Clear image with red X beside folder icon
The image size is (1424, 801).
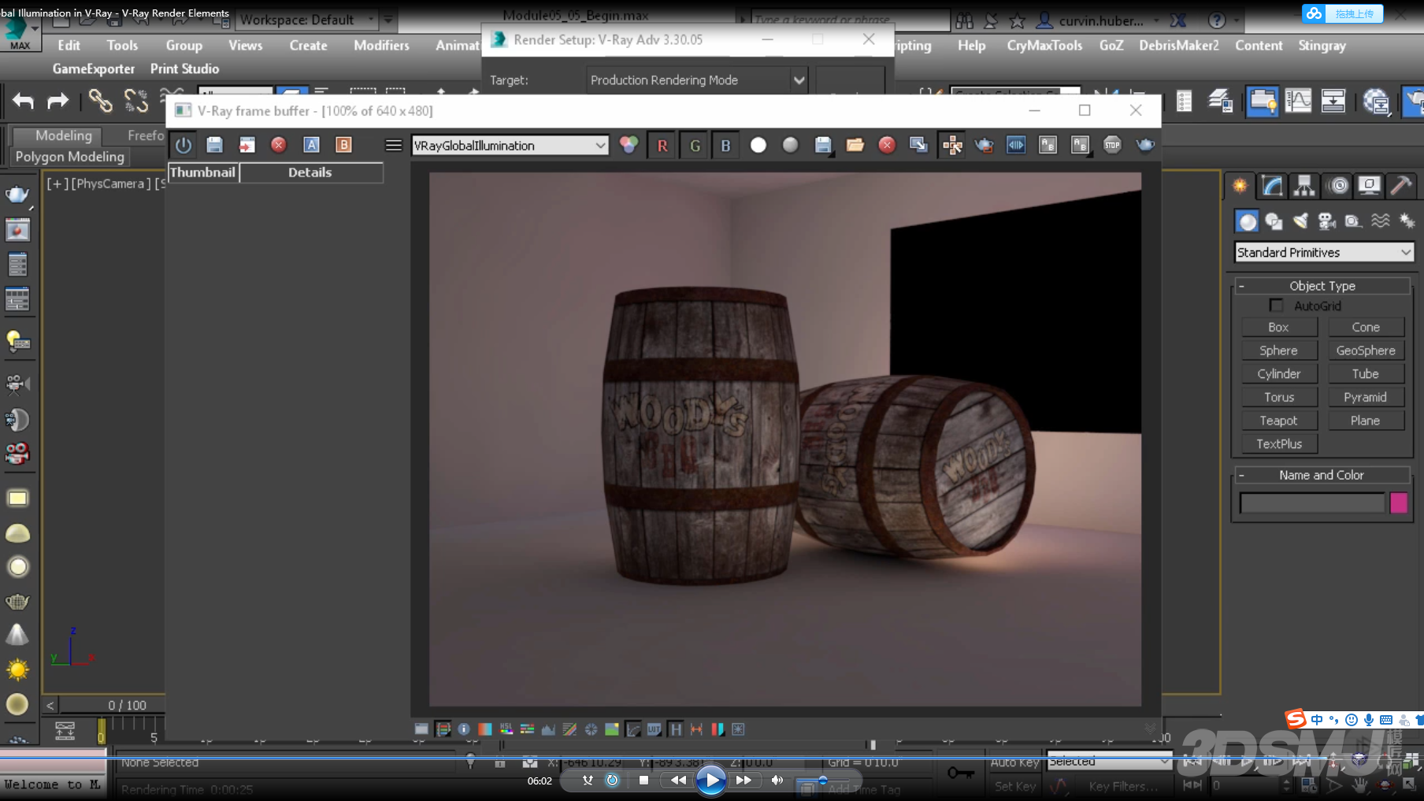tap(887, 145)
